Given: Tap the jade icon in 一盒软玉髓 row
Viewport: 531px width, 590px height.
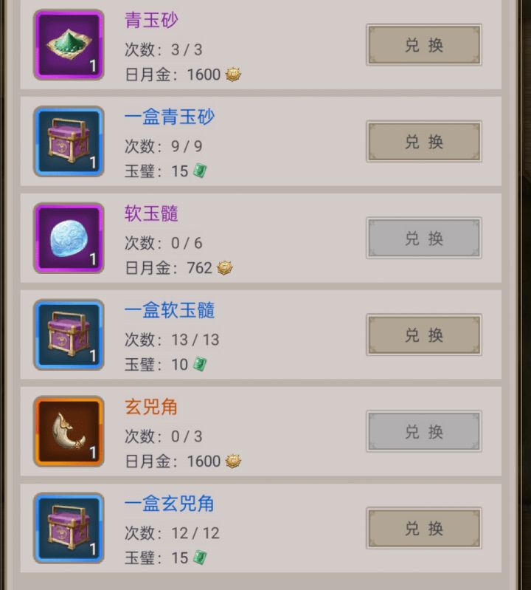Looking at the screenshot, I should click(200, 364).
